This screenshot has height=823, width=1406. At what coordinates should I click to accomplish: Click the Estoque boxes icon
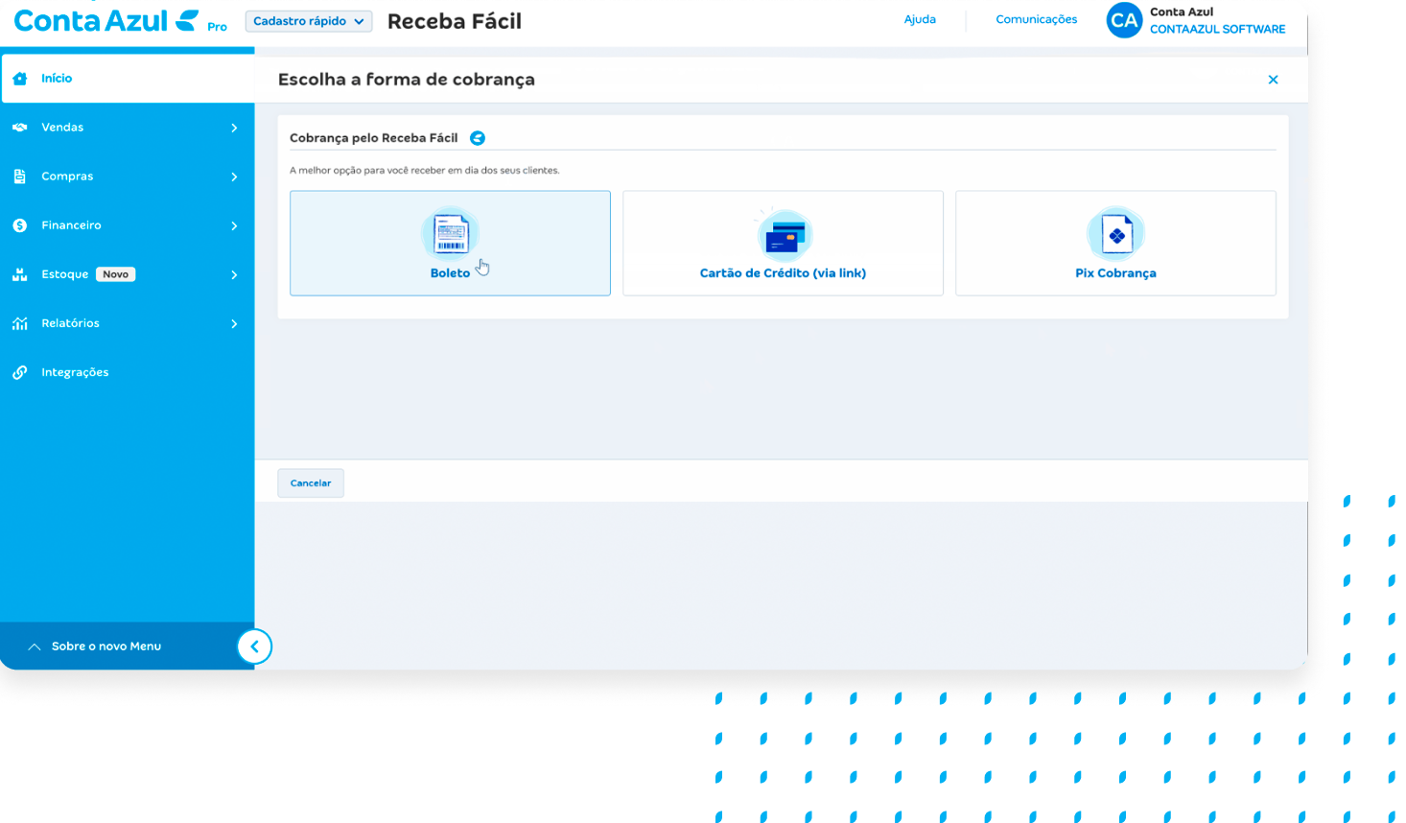[20, 274]
